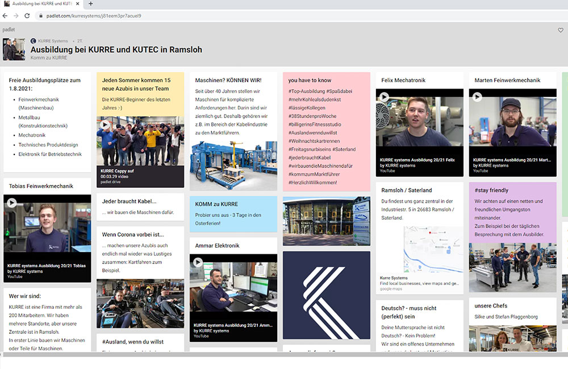This screenshot has width=568, height=369.
Task: Click the 'Wer wir sind:' post heading
Action: 24,296
